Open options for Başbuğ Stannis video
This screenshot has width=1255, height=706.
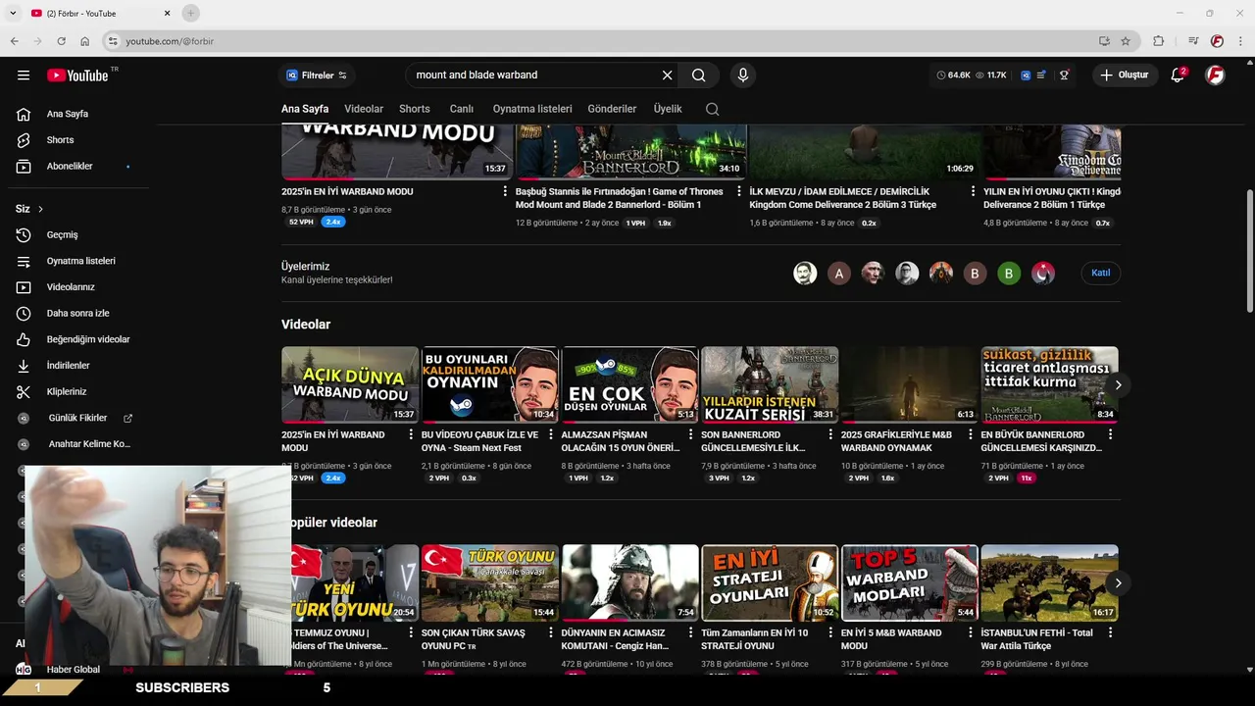[739, 192]
